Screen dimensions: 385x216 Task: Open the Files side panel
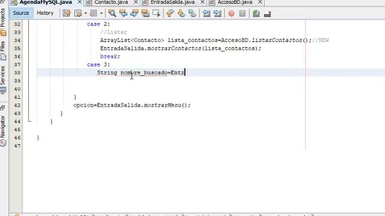(2, 46)
